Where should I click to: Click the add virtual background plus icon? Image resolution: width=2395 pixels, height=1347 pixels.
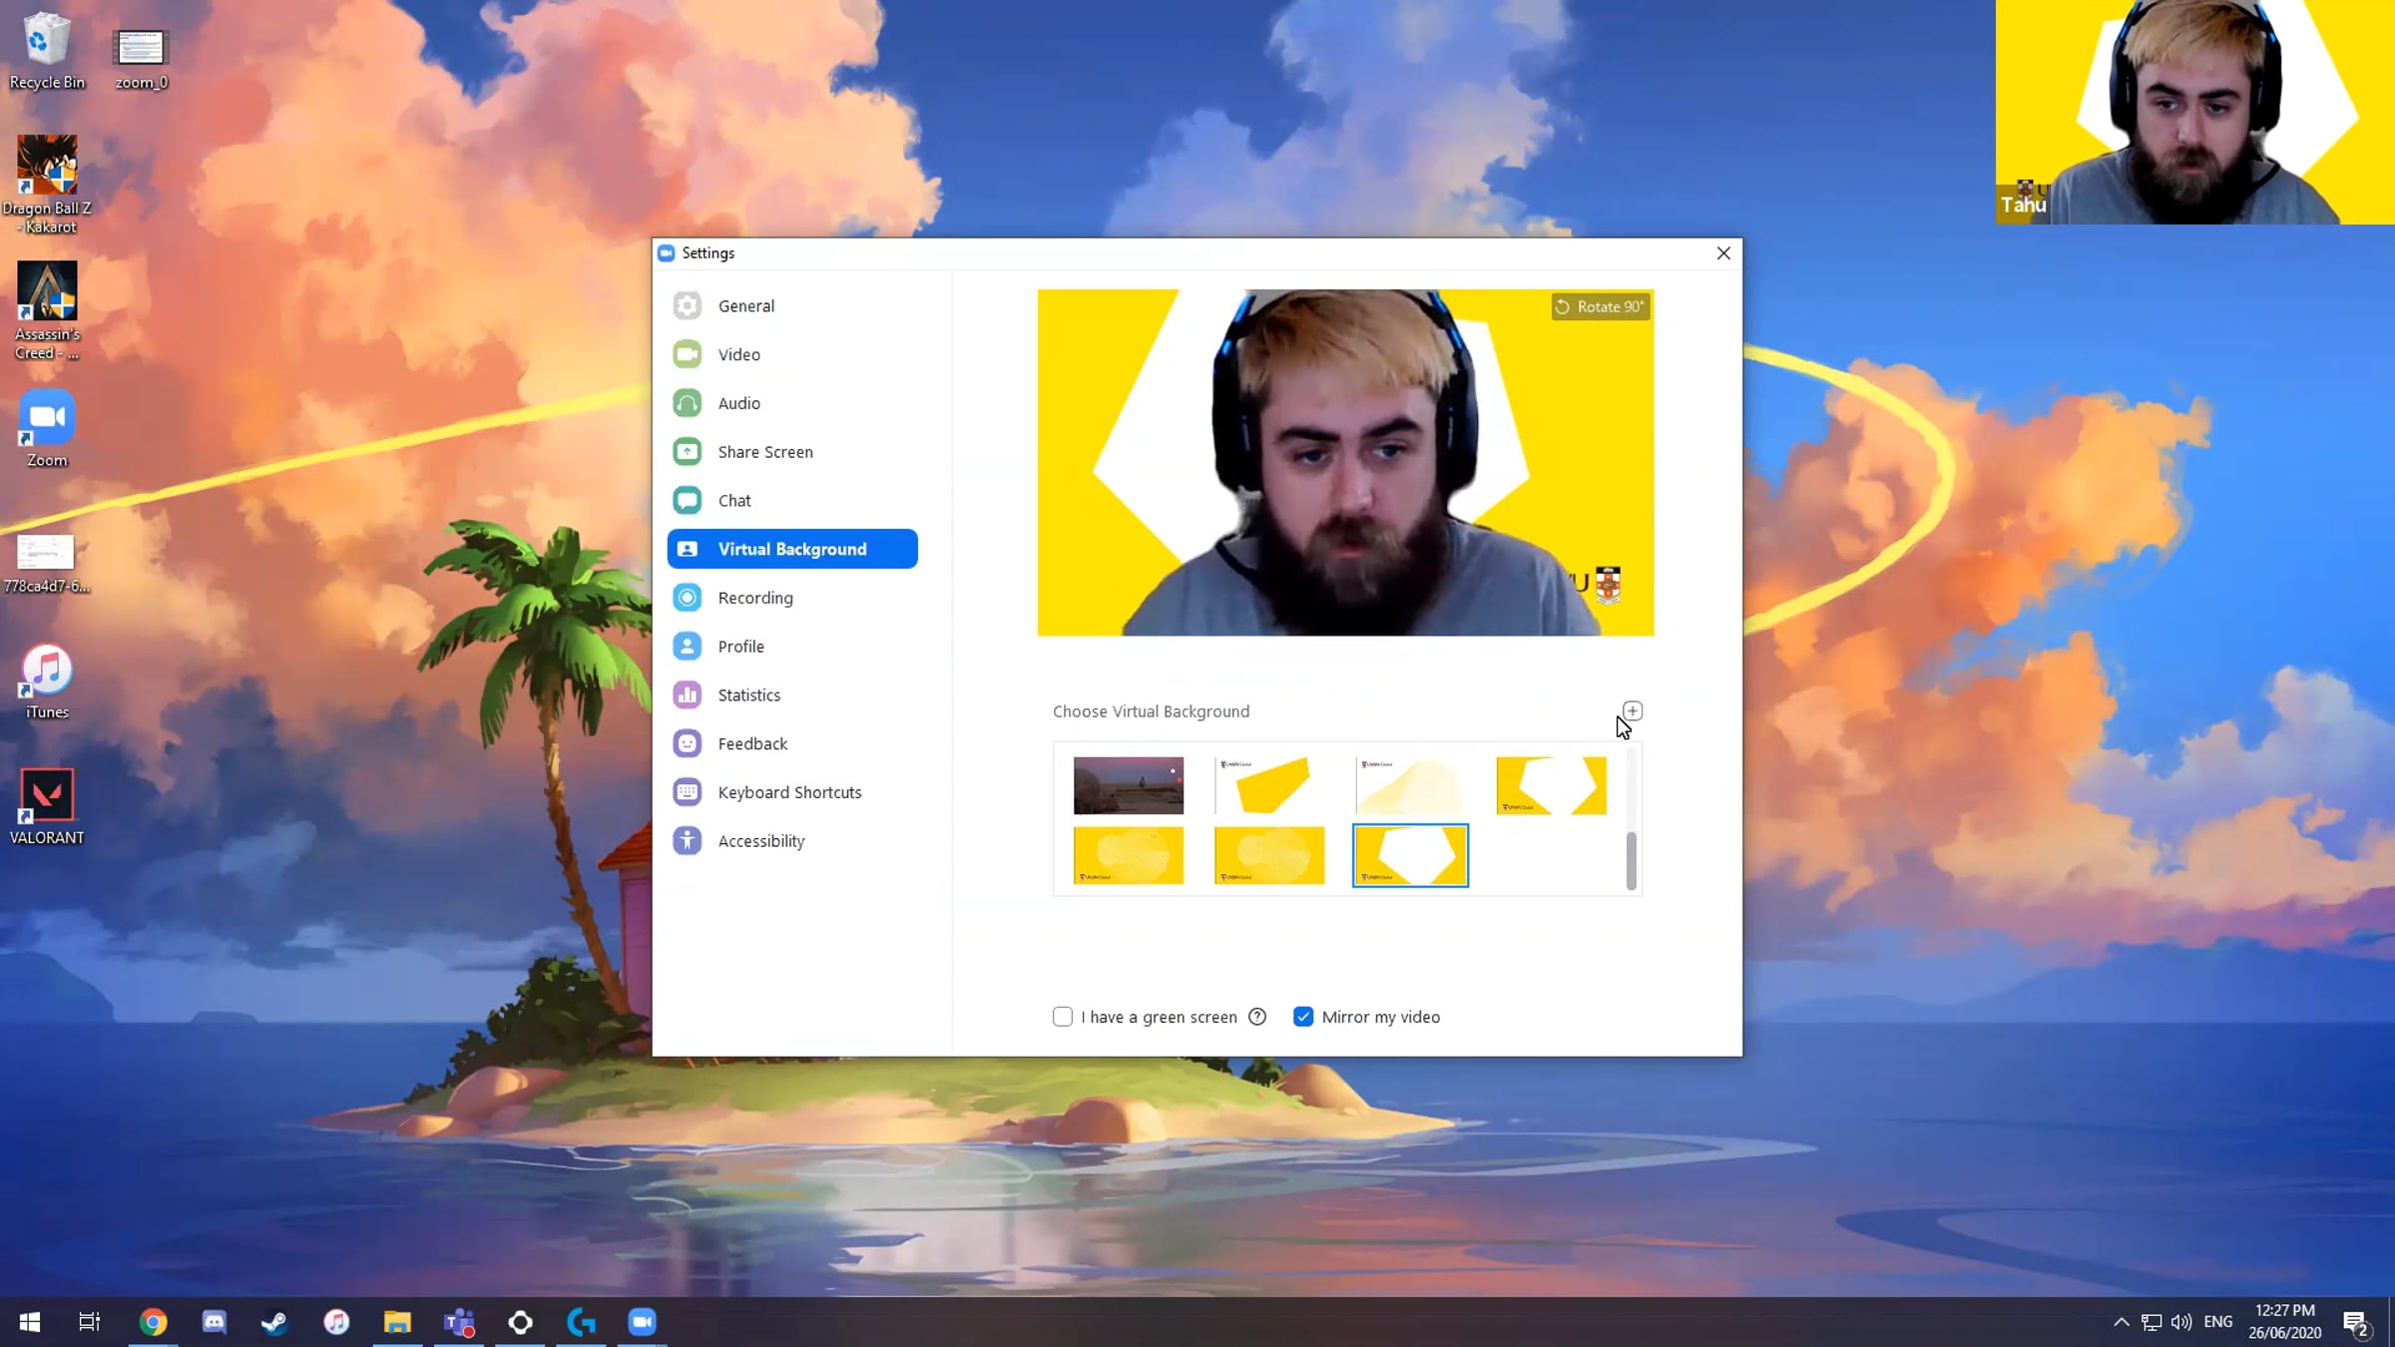click(1632, 710)
